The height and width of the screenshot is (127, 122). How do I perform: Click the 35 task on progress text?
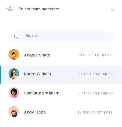coord(96,93)
